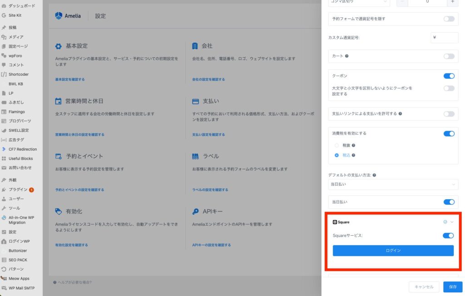Open メディア in the WordPress sidebar
The image size is (465, 296).
coord(16,37)
